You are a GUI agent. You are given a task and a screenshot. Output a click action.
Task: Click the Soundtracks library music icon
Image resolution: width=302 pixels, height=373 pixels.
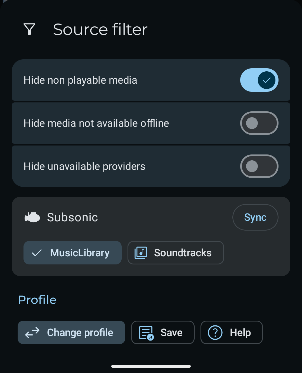pos(141,253)
